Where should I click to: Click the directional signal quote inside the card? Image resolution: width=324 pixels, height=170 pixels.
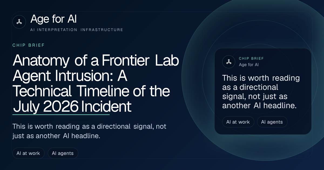[x=261, y=92]
